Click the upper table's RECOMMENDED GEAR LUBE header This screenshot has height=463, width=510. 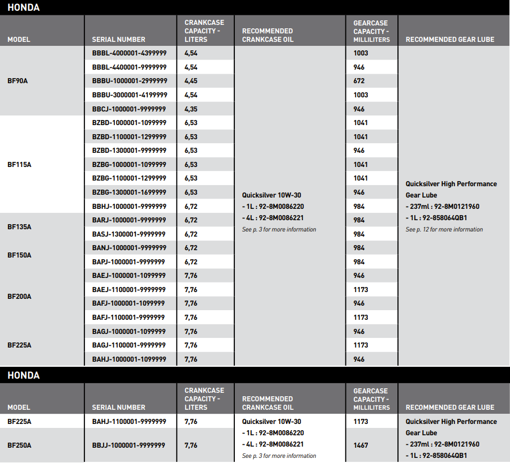[x=450, y=40]
